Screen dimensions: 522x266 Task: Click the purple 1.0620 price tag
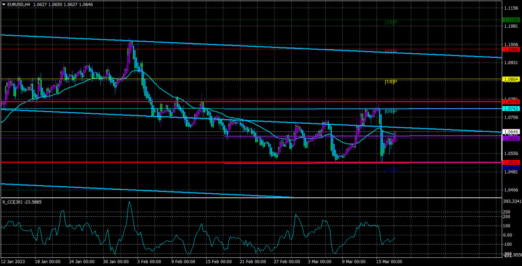(x=510, y=138)
